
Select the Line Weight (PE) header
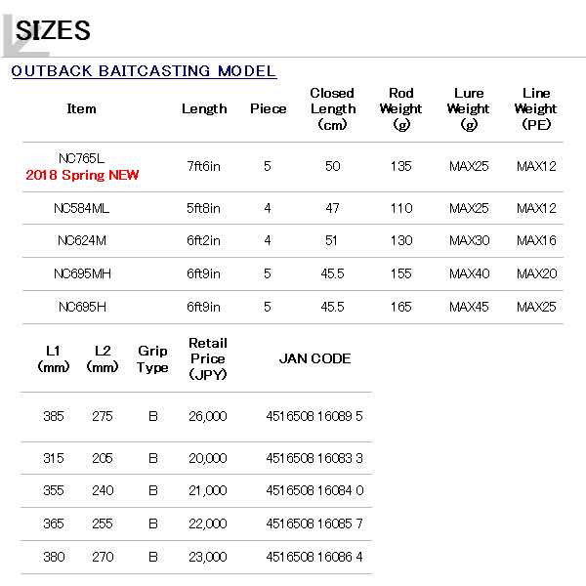tap(536, 108)
